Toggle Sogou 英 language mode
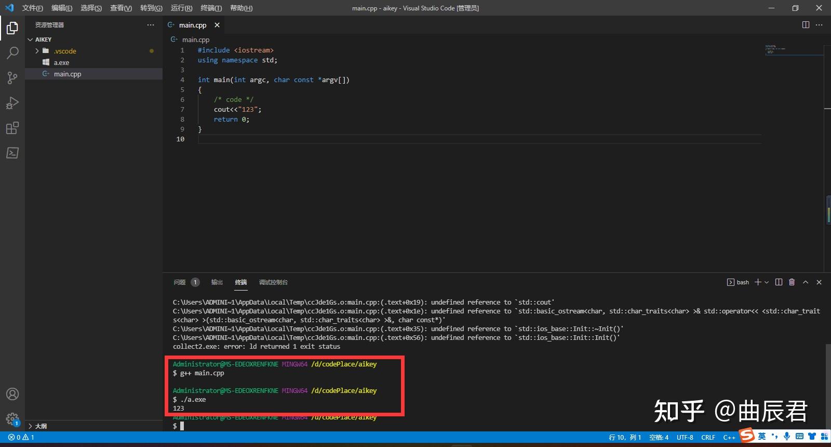This screenshot has height=447, width=831. pyautogui.click(x=762, y=436)
